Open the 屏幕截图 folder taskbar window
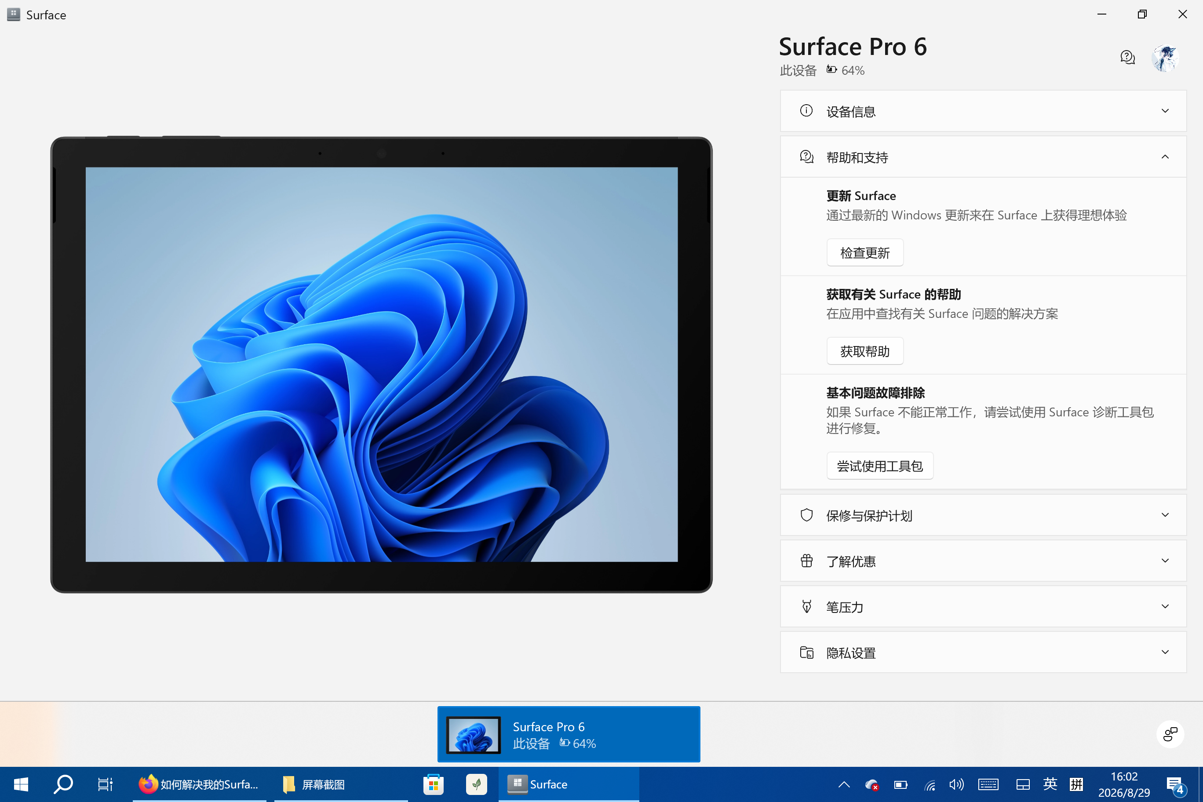Screen dimensions: 1203x802 [x=341, y=784]
